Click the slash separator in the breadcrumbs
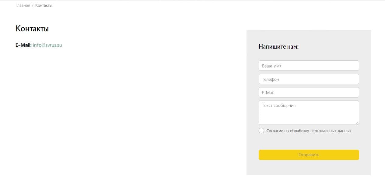 (x=32, y=5)
